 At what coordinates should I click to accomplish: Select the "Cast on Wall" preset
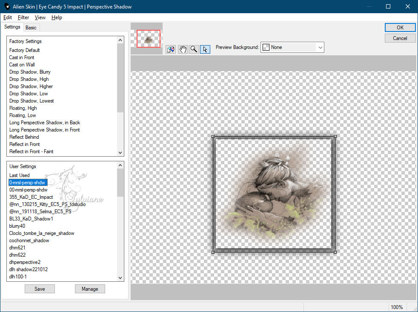[x=22, y=65]
